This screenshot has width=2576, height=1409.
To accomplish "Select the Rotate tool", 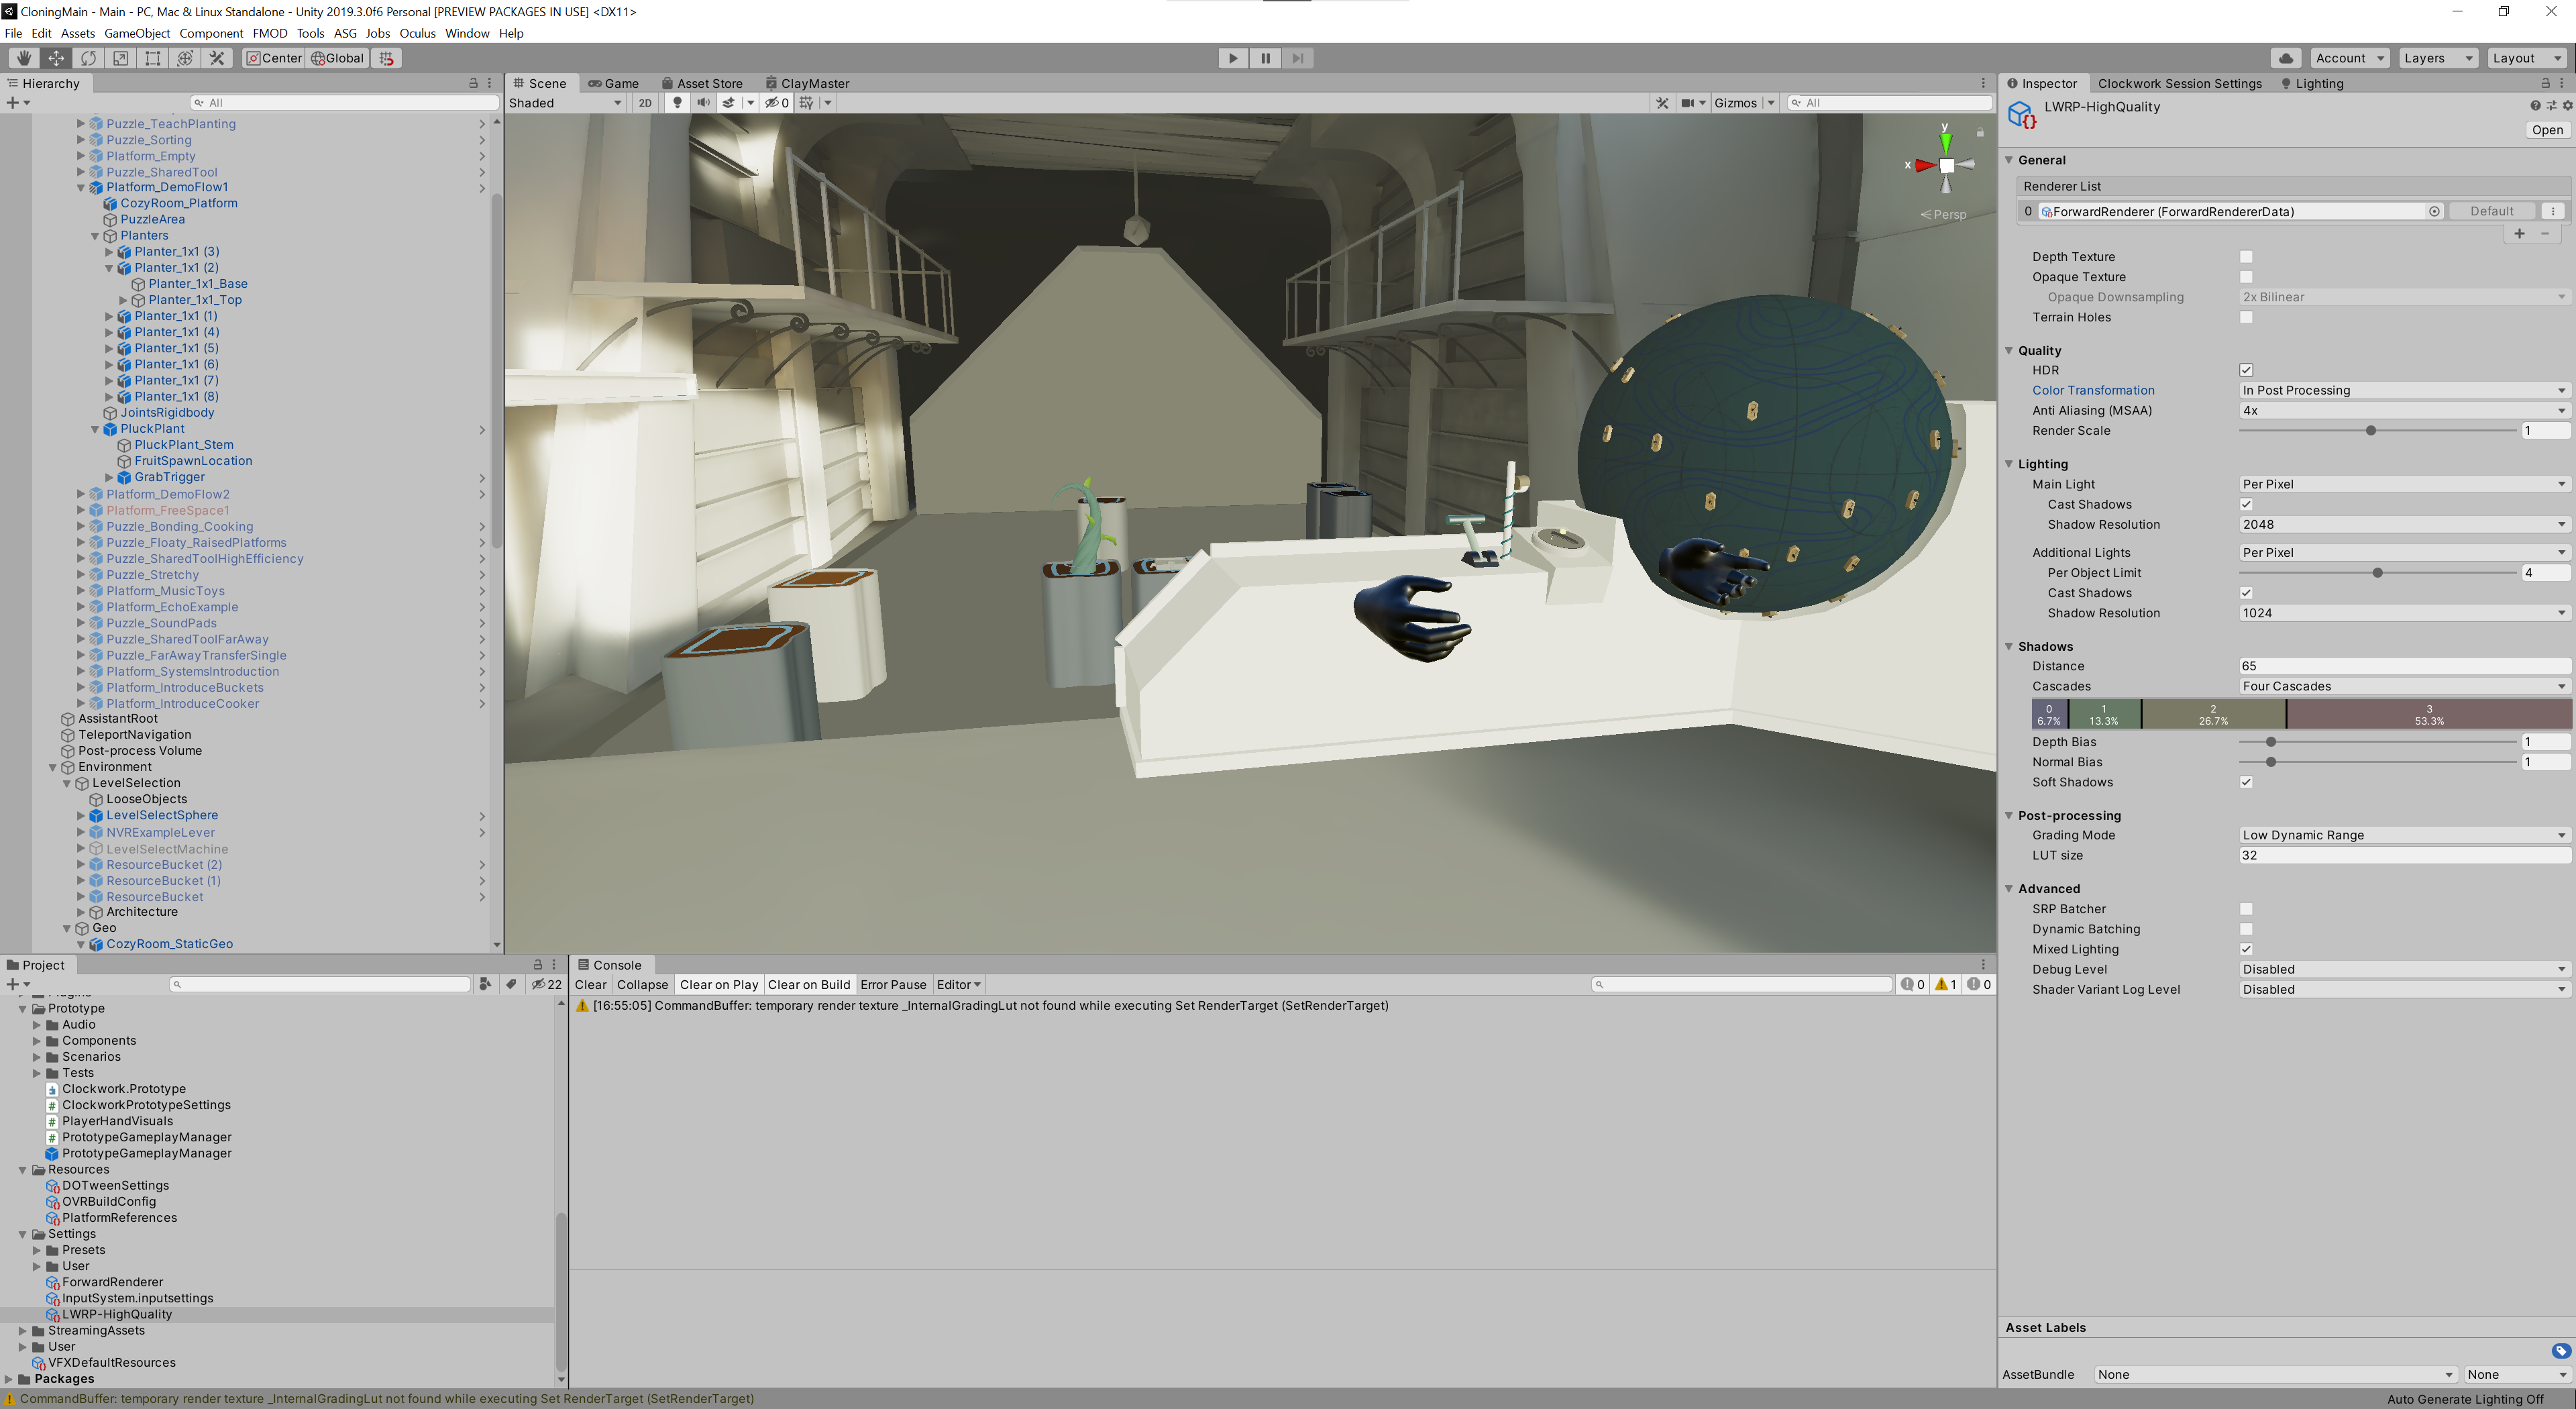I will click(88, 58).
